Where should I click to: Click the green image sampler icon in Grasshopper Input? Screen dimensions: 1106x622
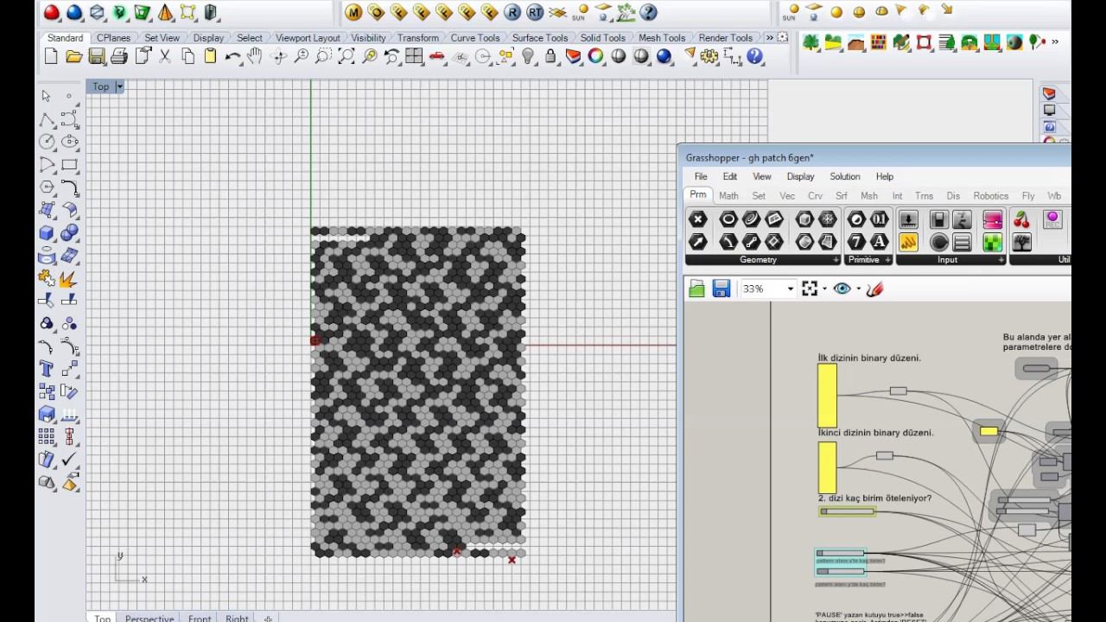tap(992, 243)
